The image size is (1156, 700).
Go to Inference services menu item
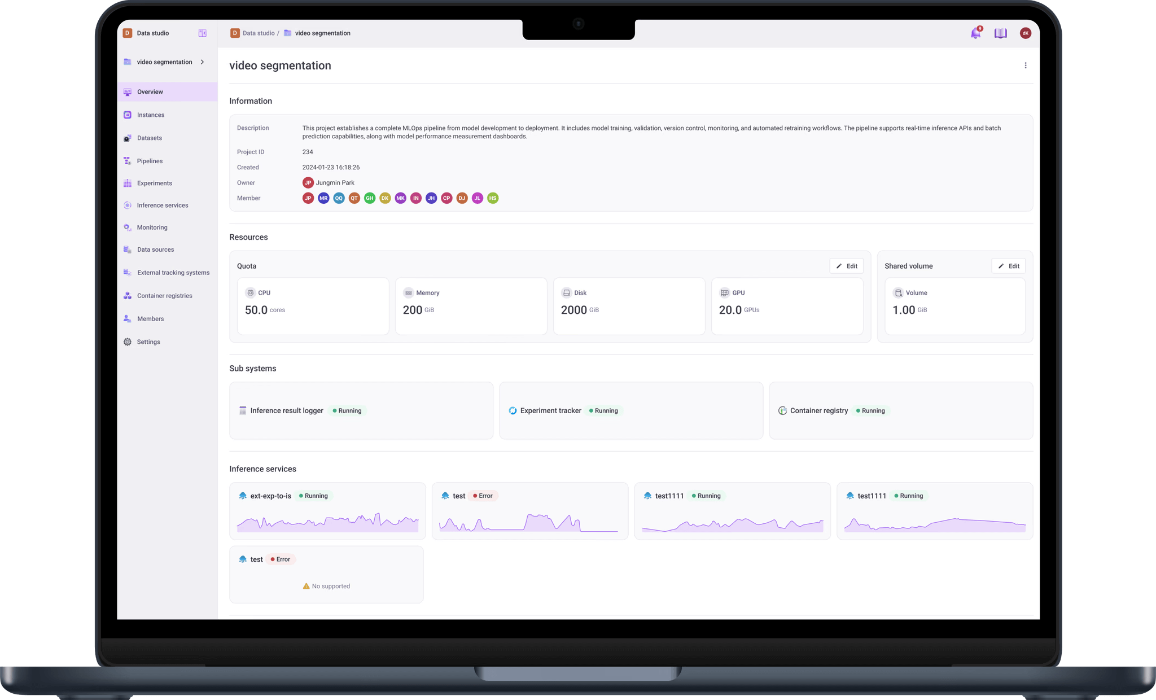[162, 205]
